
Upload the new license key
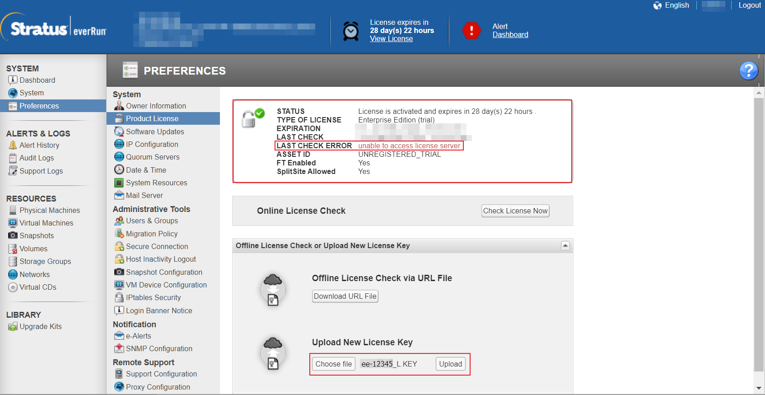tap(450, 364)
